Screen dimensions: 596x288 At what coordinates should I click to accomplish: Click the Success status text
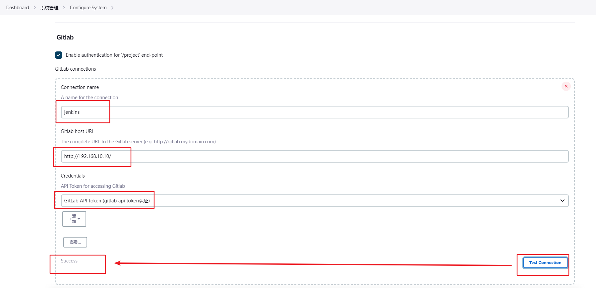69,261
